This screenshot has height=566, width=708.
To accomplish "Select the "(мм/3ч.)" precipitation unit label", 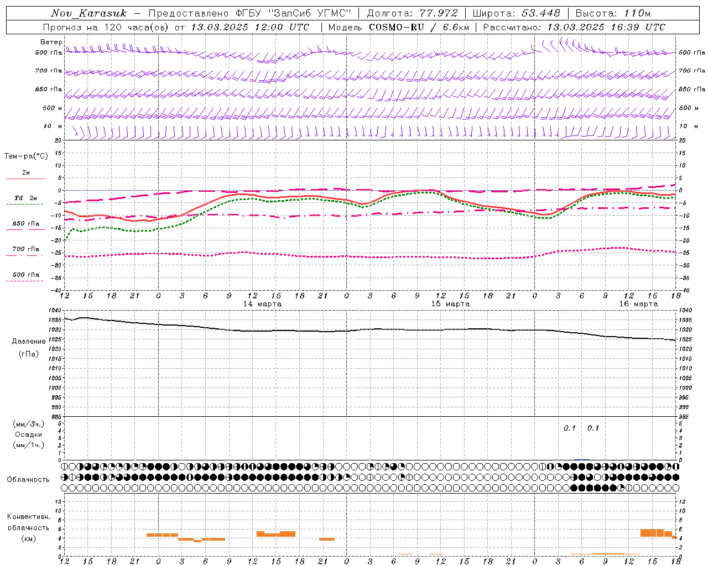I will 29,424.
